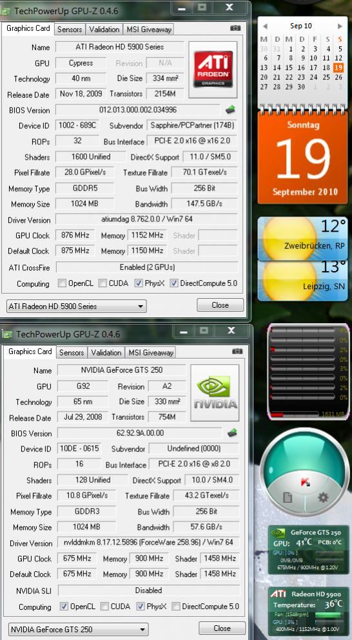Screen dimensions: 352x640
Task: Click the Kaspersky K icon in round gadget
Action: point(305,482)
